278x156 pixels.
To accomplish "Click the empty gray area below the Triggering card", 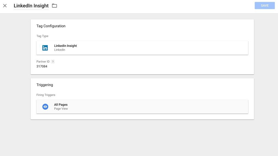I will coord(142,137).
